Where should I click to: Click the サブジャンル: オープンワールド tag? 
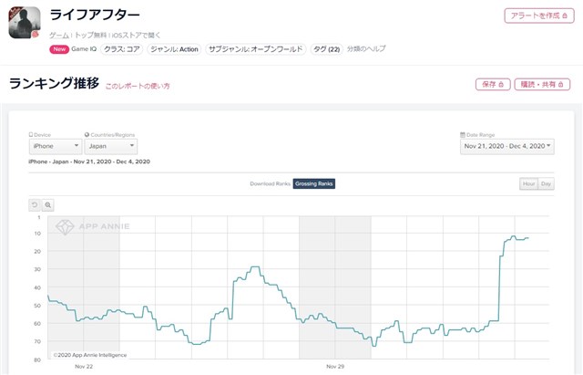pyautogui.click(x=255, y=48)
